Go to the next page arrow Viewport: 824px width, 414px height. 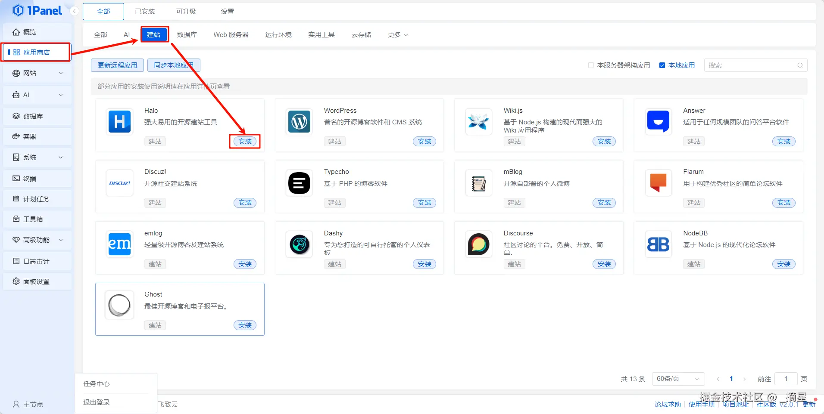point(744,379)
